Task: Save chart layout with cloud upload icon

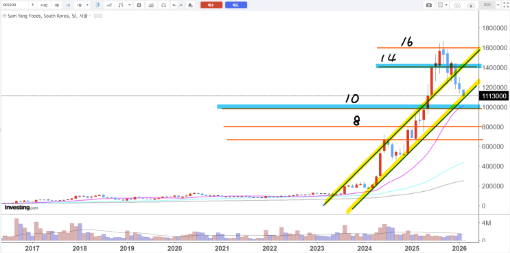Action: point(471,5)
